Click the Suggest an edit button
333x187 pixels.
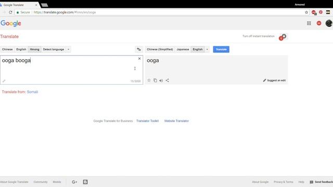tap(274, 81)
